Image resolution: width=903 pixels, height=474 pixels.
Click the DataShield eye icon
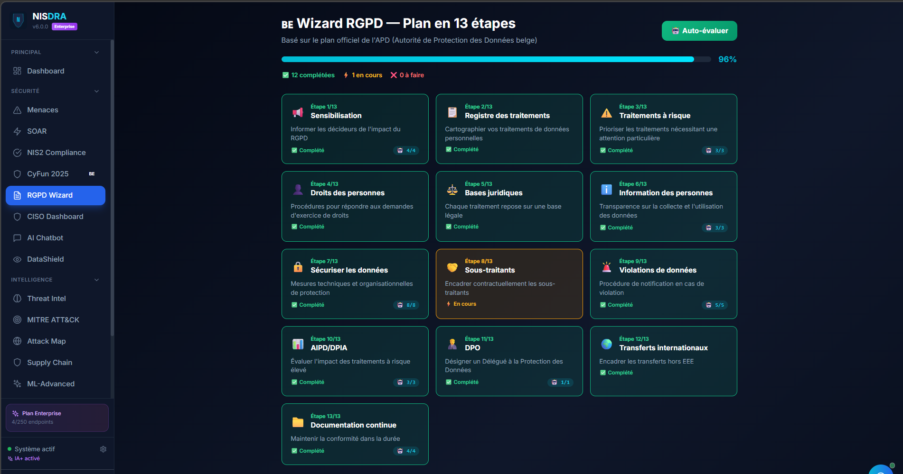tap(17, 259)
